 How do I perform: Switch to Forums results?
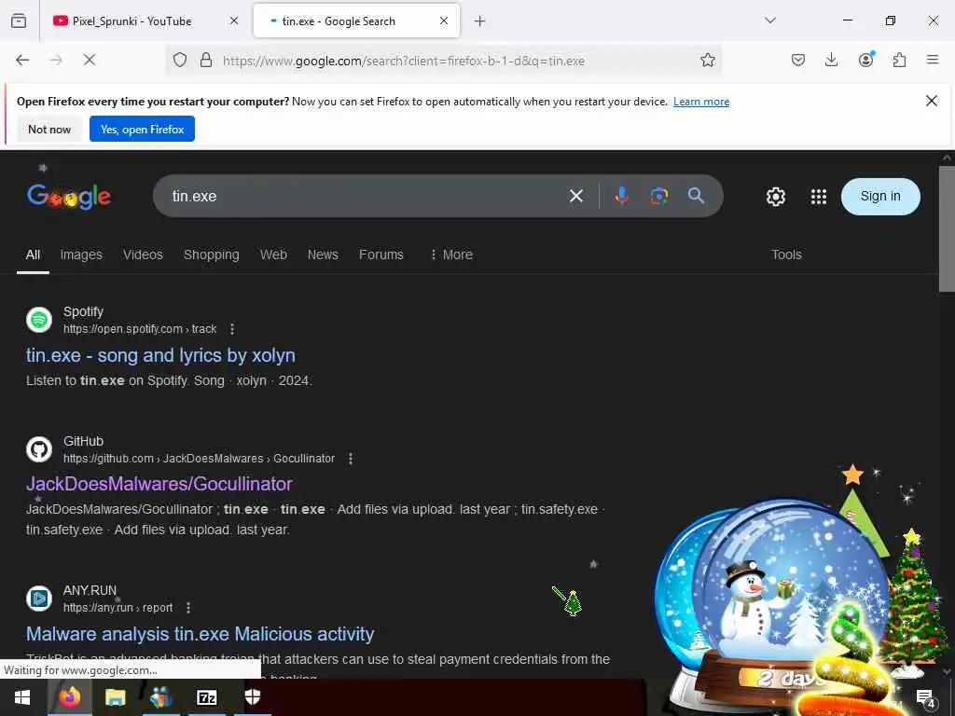pos(381,255)
